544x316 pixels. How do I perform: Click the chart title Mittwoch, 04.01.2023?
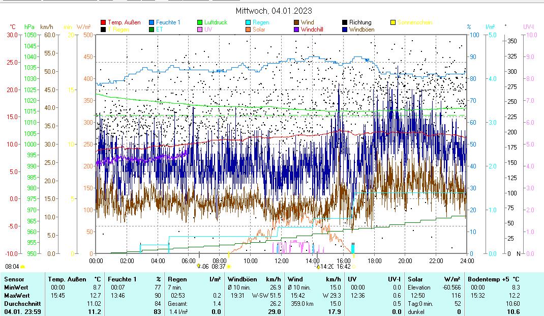coord(274,11)
